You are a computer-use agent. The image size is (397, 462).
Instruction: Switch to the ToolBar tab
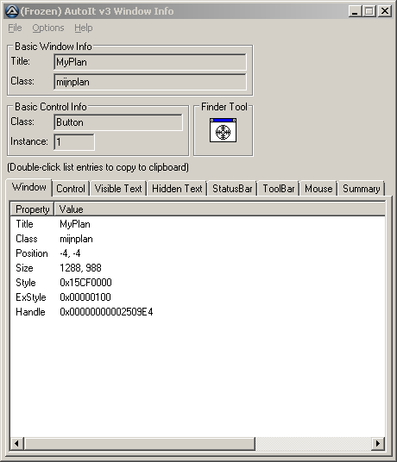(x=279, y=189)
